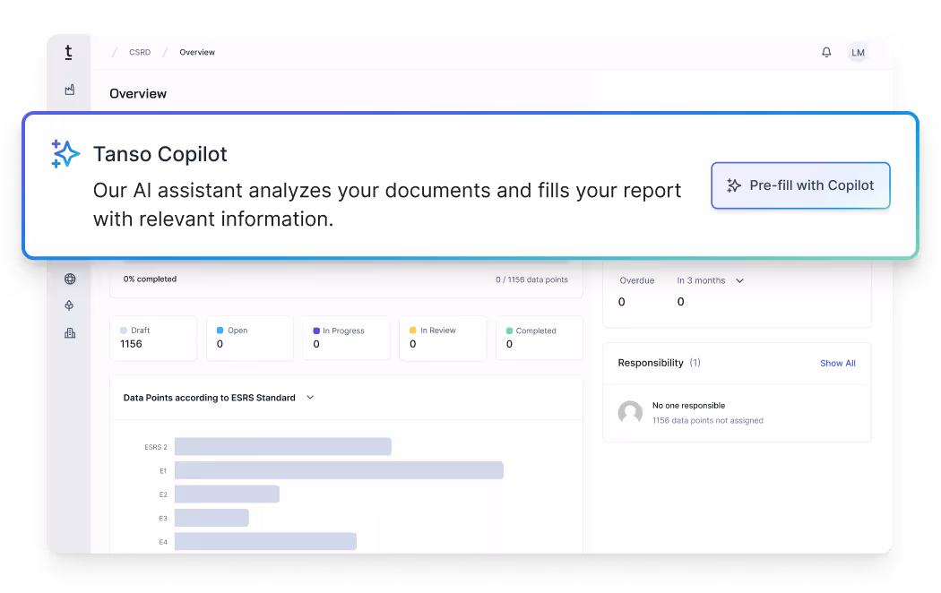
Task: Open the LM user avatar menu
Action: click(x=859, y=53)
